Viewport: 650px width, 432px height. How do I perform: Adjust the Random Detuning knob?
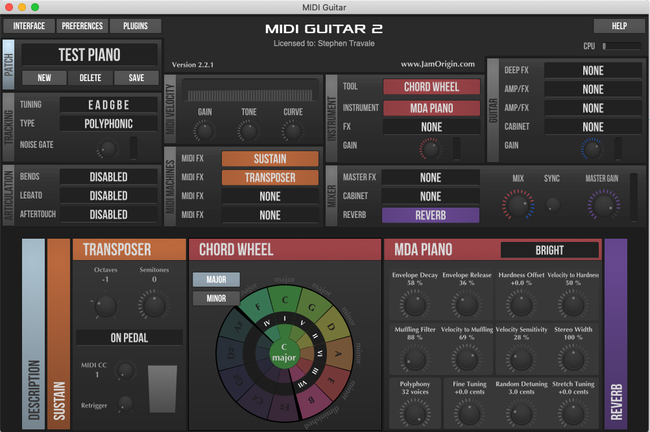pos(522,414)
